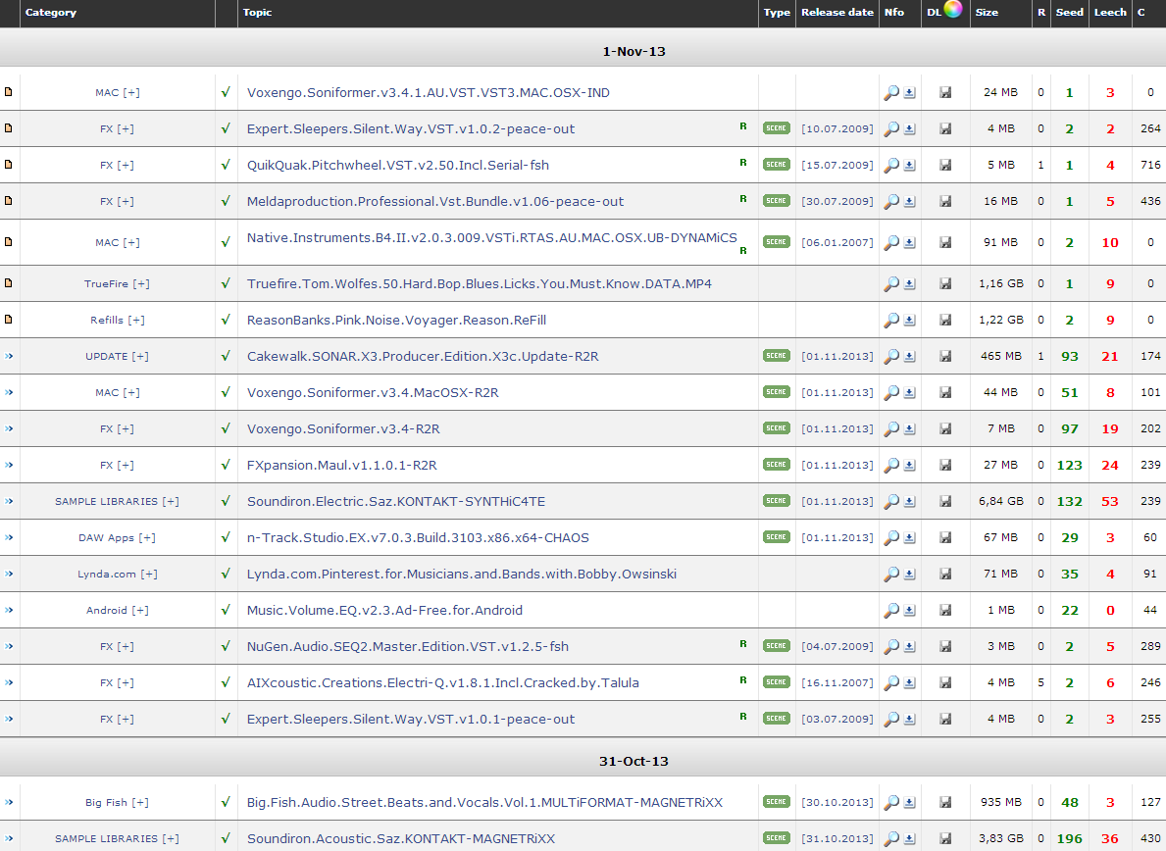Click the green checkmark on Lynda.com.Pinterest row

click(226, 574)
